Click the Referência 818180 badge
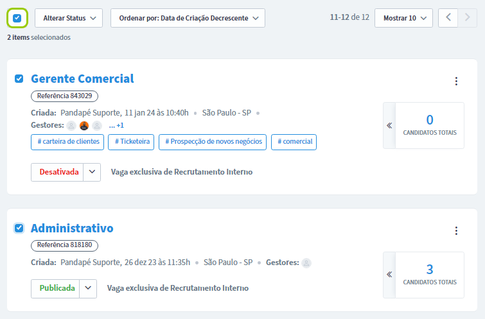Image resolution: width=485 pixels, height=319 pixels. 64,245
